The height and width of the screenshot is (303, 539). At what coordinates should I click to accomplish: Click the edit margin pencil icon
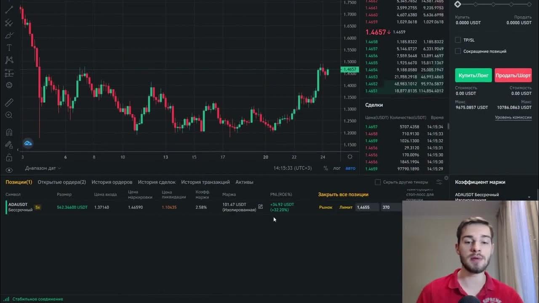260,207
